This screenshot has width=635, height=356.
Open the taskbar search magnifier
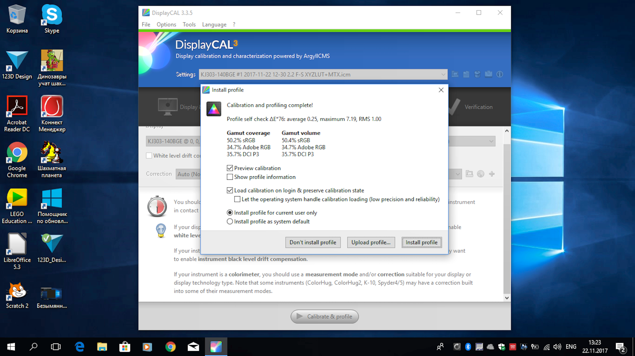pos(34,347)
